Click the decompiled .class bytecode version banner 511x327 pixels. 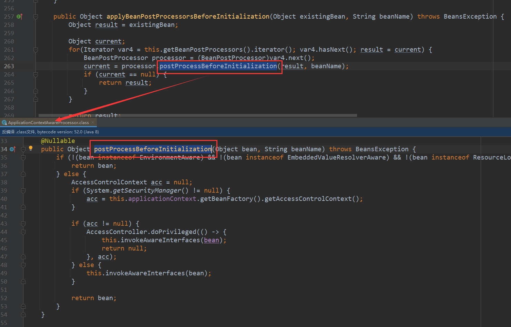(255, 132)
